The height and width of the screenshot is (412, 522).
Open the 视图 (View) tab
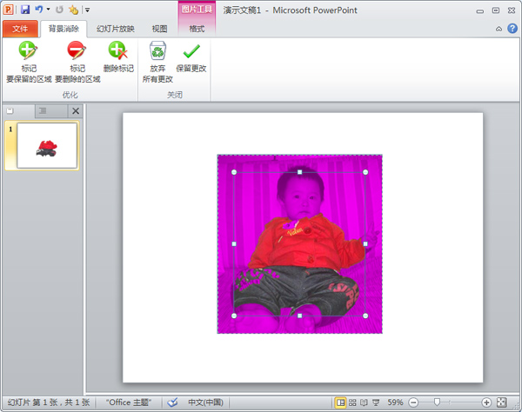159,29
